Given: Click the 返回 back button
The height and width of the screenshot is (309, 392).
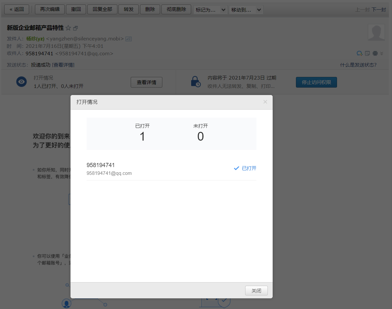Looking at the screenshot, I should tap(16, 9).
